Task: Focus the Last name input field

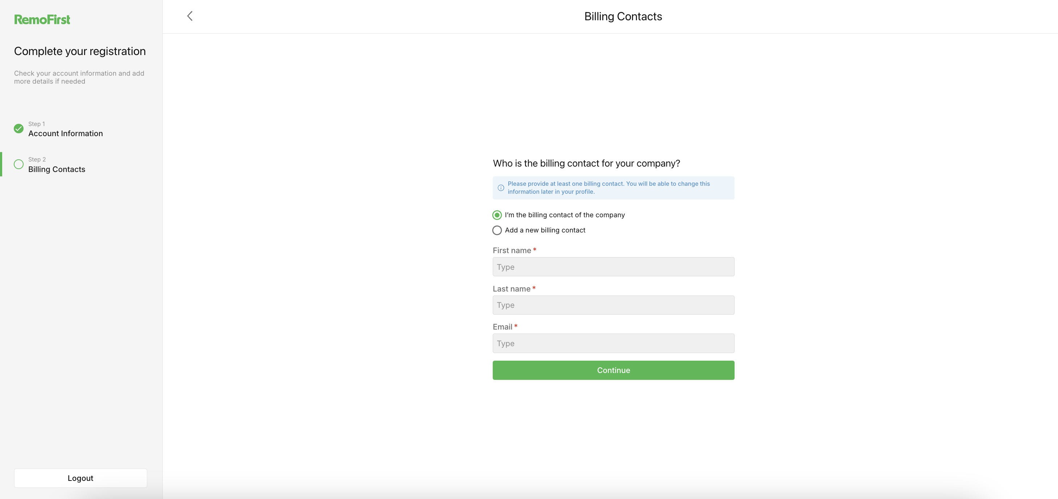Action: coord(613,305)
